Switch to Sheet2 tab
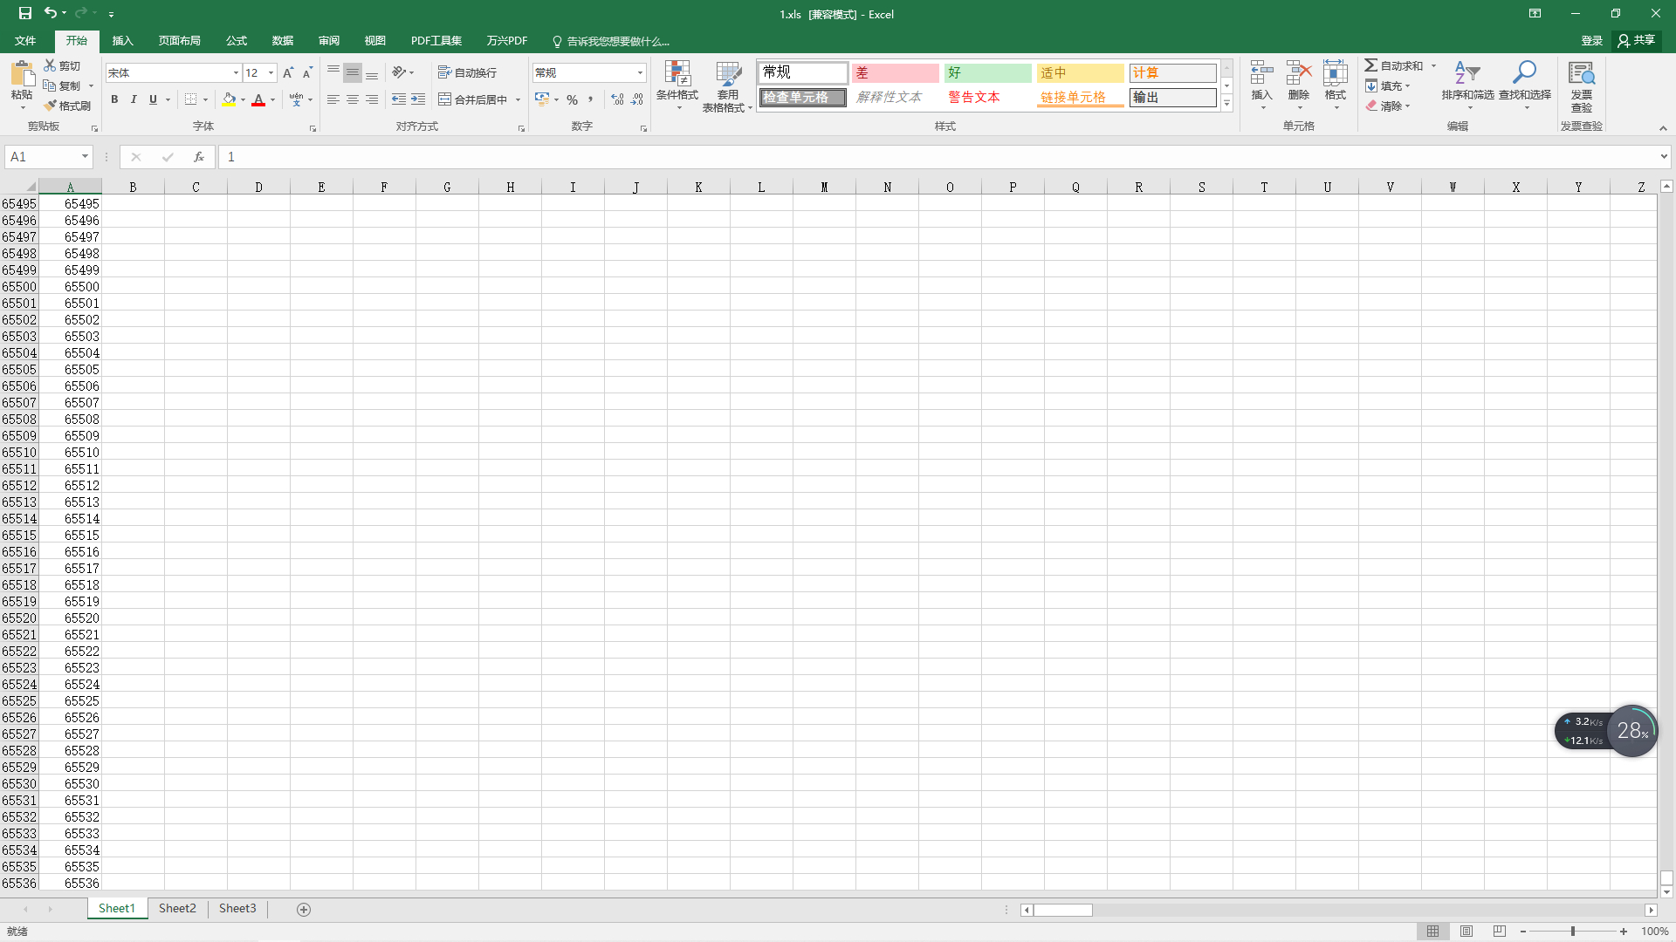Viewport: 1676px width, 942px height. [177, 909]
